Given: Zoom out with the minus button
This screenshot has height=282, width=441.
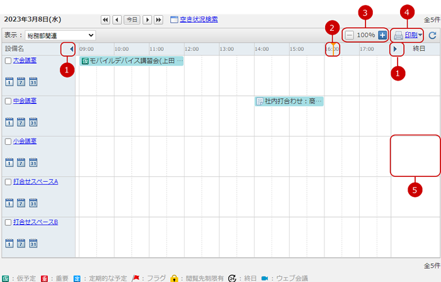Looking at the screenshot, I should point(349,35).
